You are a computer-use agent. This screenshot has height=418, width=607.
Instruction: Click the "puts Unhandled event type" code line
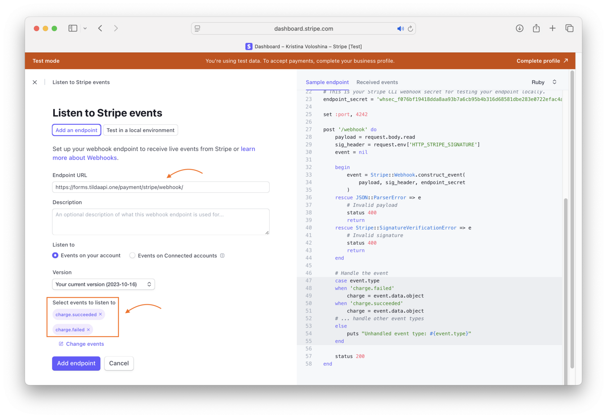409,334
